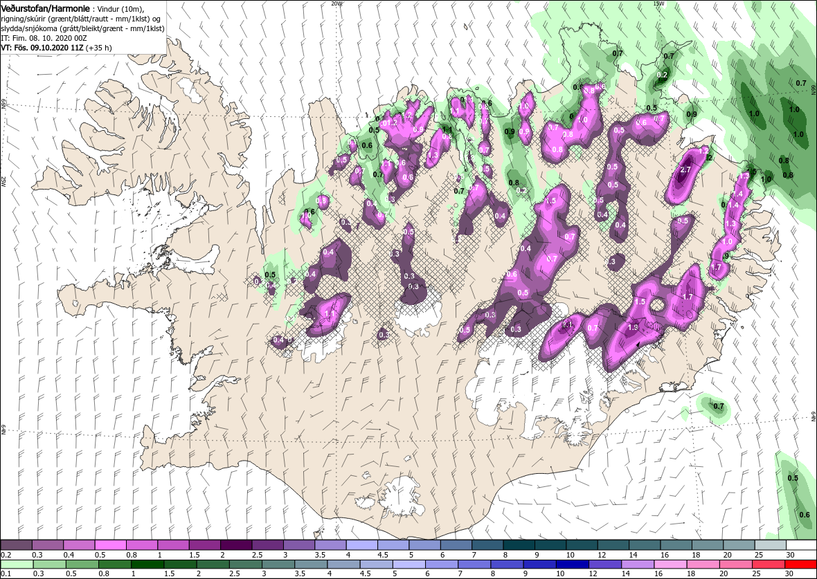The height and width of the screenshot is (579, 817).
Task: Pick the darkest green swatch between 1 and 1.5
Action: point(147,565)
